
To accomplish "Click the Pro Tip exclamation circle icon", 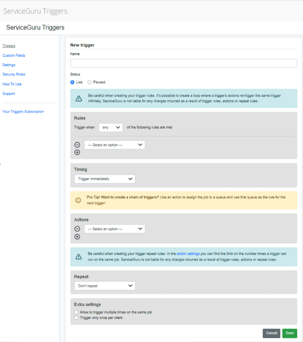I will (78, 200).
